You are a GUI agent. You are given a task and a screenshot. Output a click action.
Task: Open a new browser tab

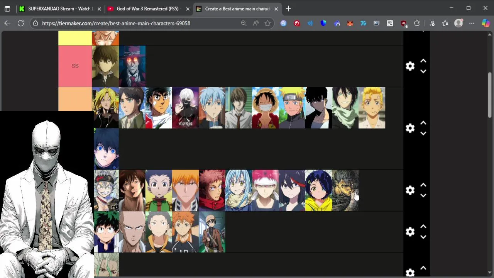[288, 8]
